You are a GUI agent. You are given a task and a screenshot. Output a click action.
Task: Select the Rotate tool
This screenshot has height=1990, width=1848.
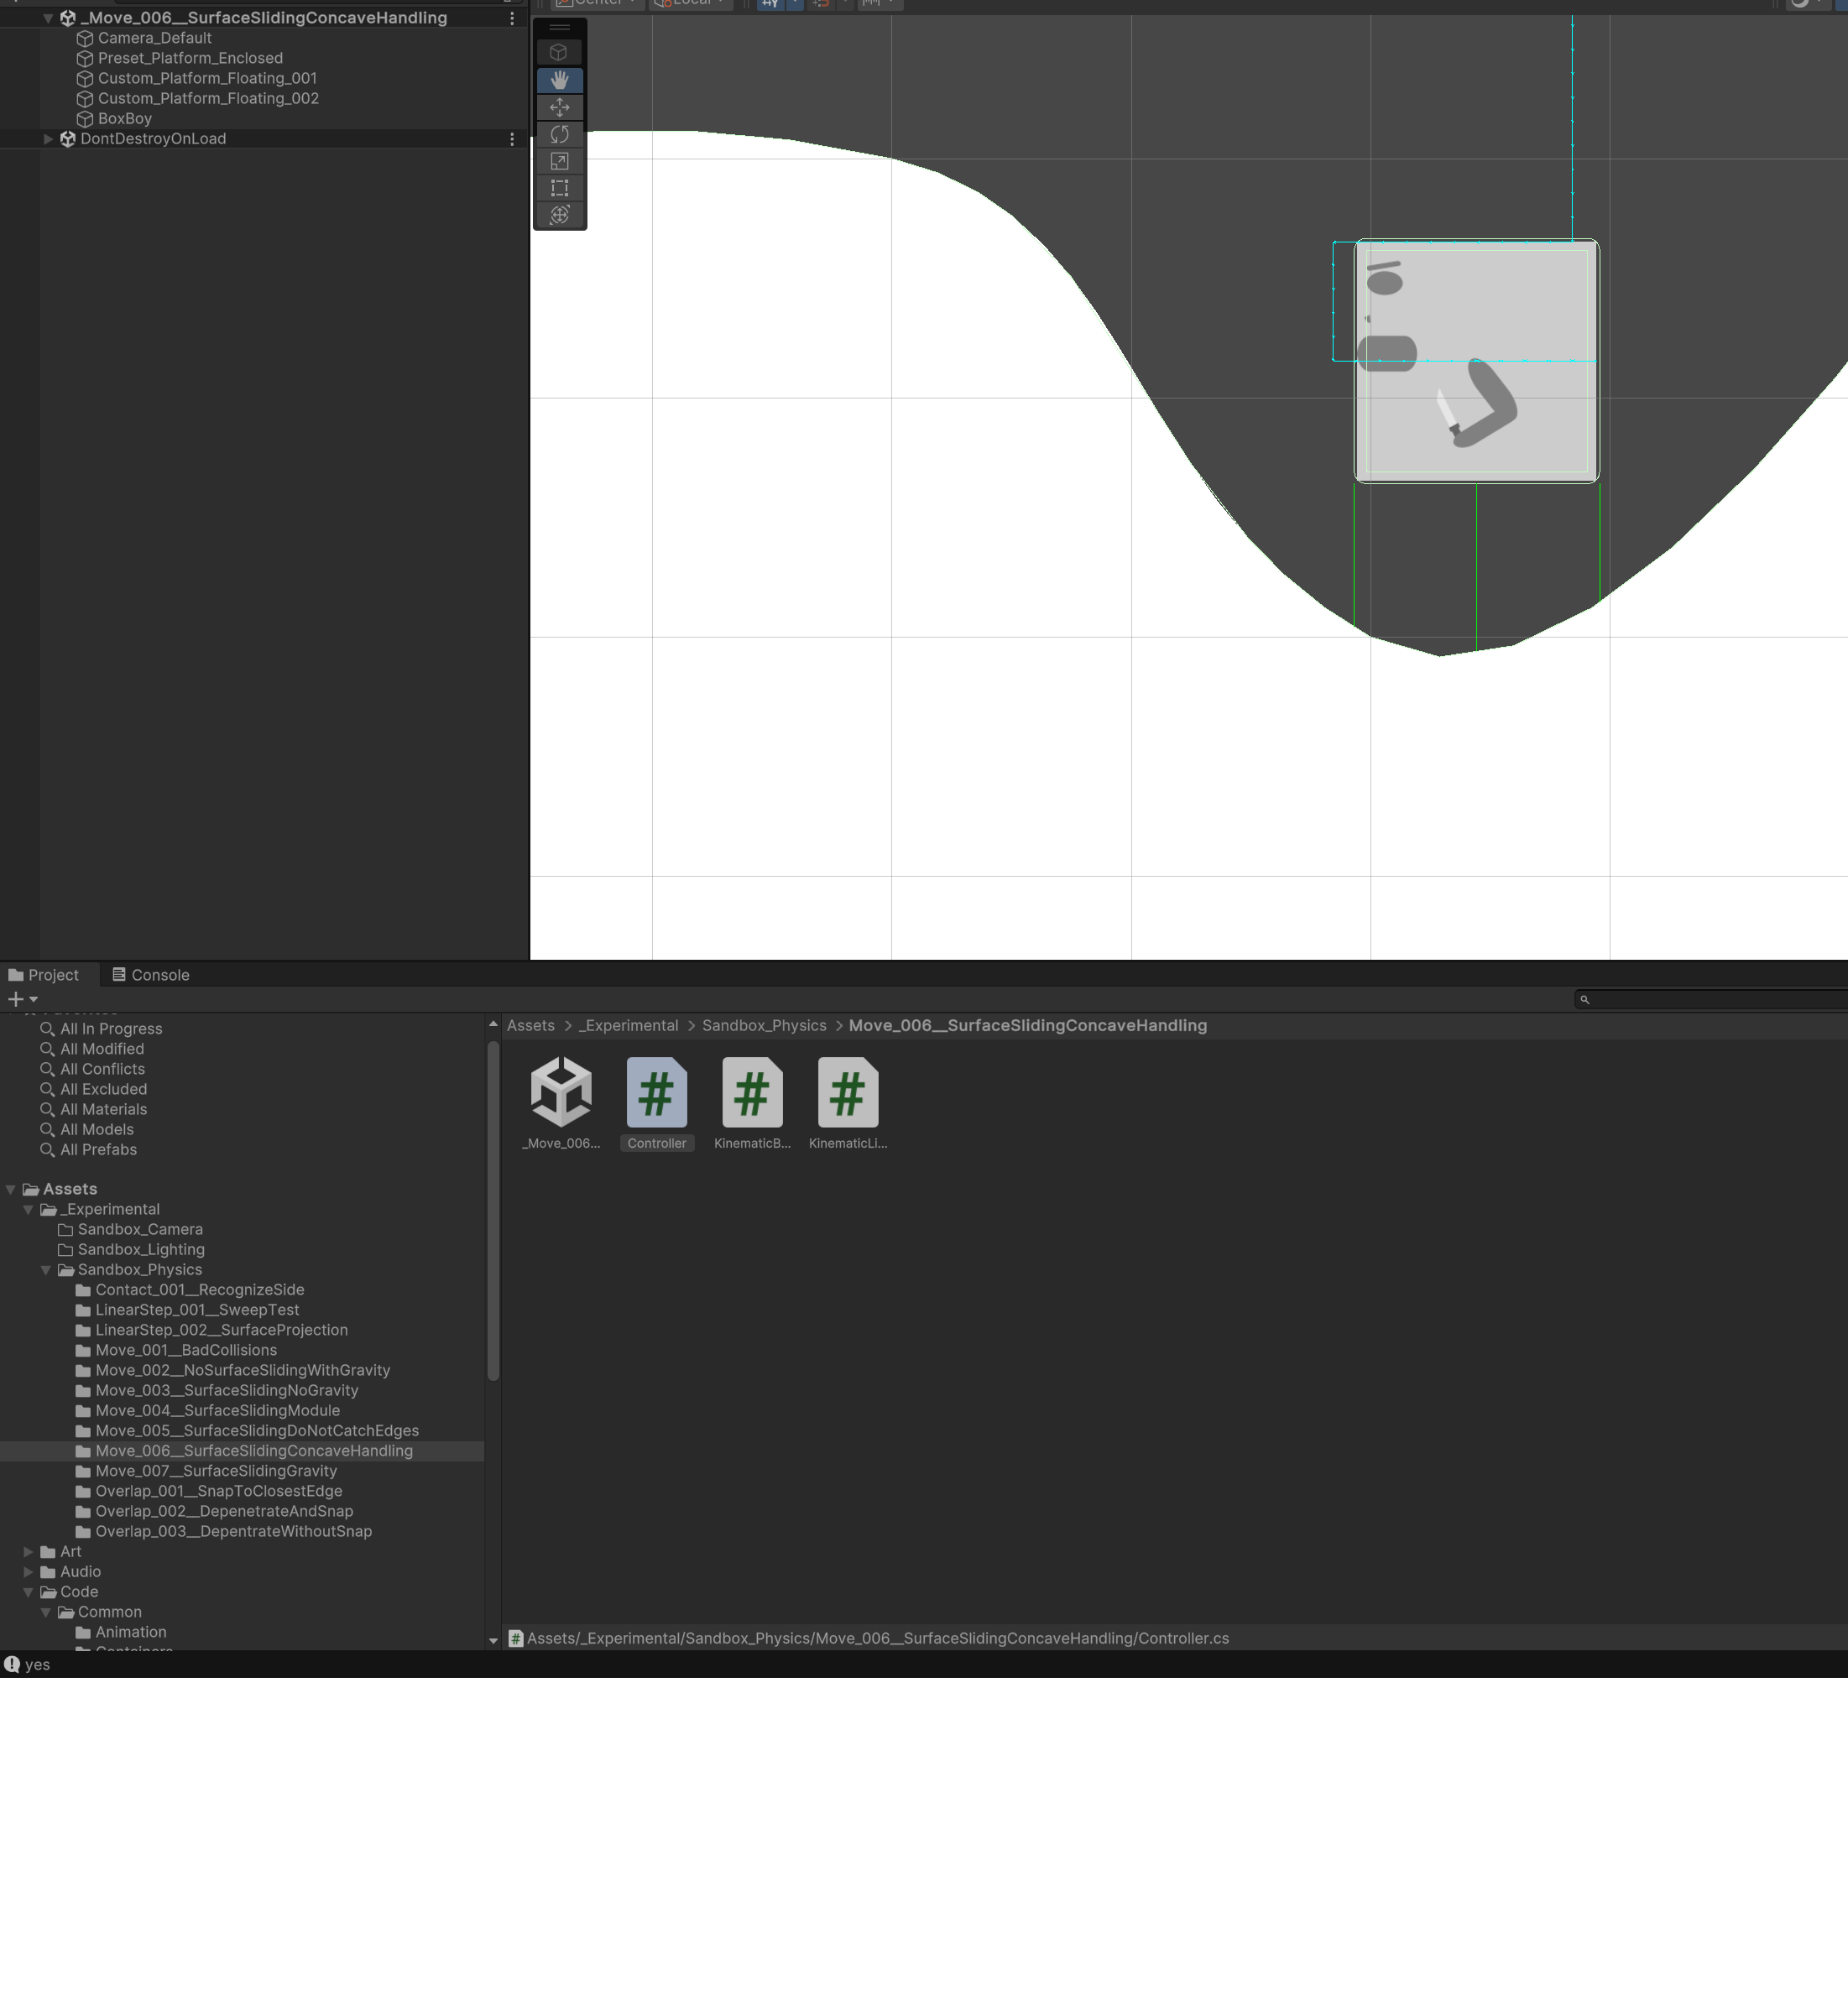click(559, 134)
